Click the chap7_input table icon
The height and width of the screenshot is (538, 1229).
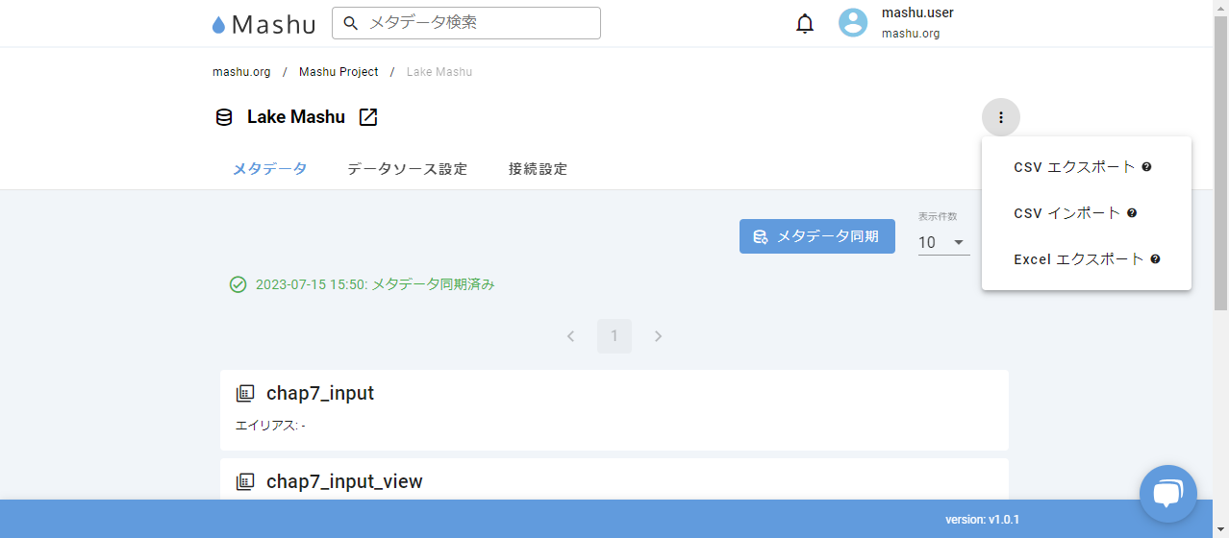tap(245, 393)
